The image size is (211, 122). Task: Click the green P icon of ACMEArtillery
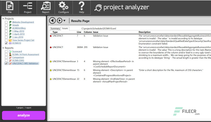(x=10, y=28)
